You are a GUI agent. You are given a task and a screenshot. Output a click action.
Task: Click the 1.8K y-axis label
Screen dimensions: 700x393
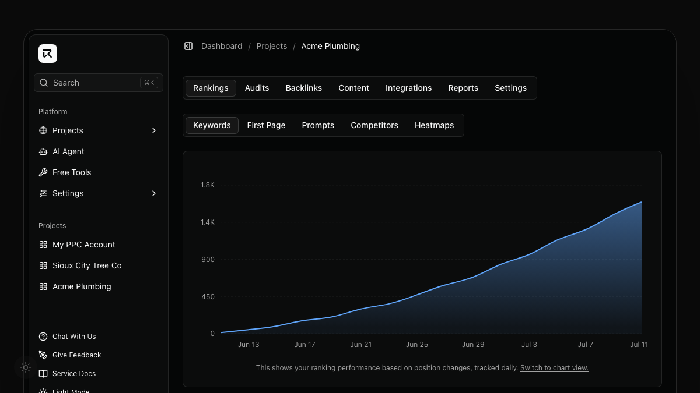[x=208, y=185]
